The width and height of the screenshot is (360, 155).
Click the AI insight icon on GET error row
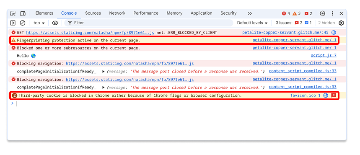[x=334, y=33]
